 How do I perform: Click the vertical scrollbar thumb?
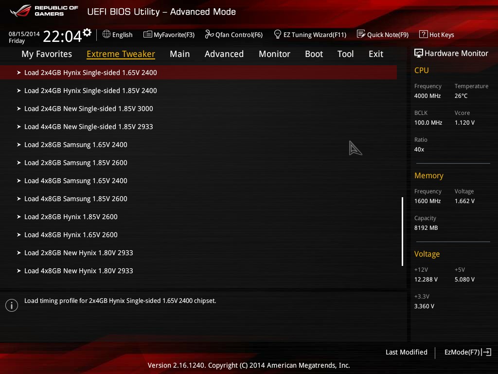[402, 231]
